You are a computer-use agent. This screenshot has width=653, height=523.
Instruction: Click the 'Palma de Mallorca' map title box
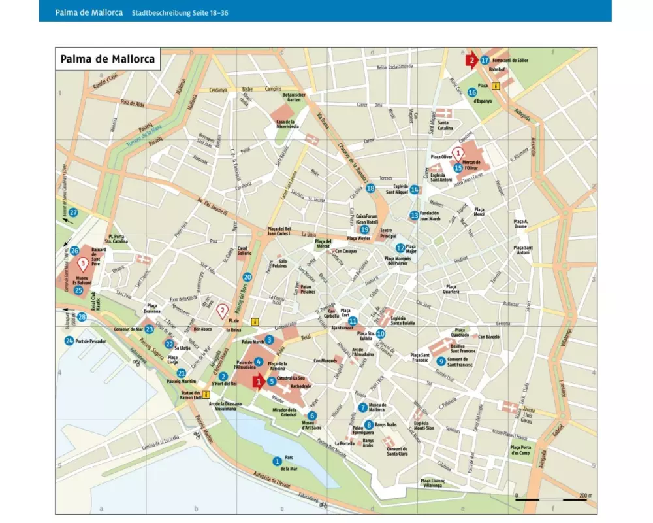107,59
